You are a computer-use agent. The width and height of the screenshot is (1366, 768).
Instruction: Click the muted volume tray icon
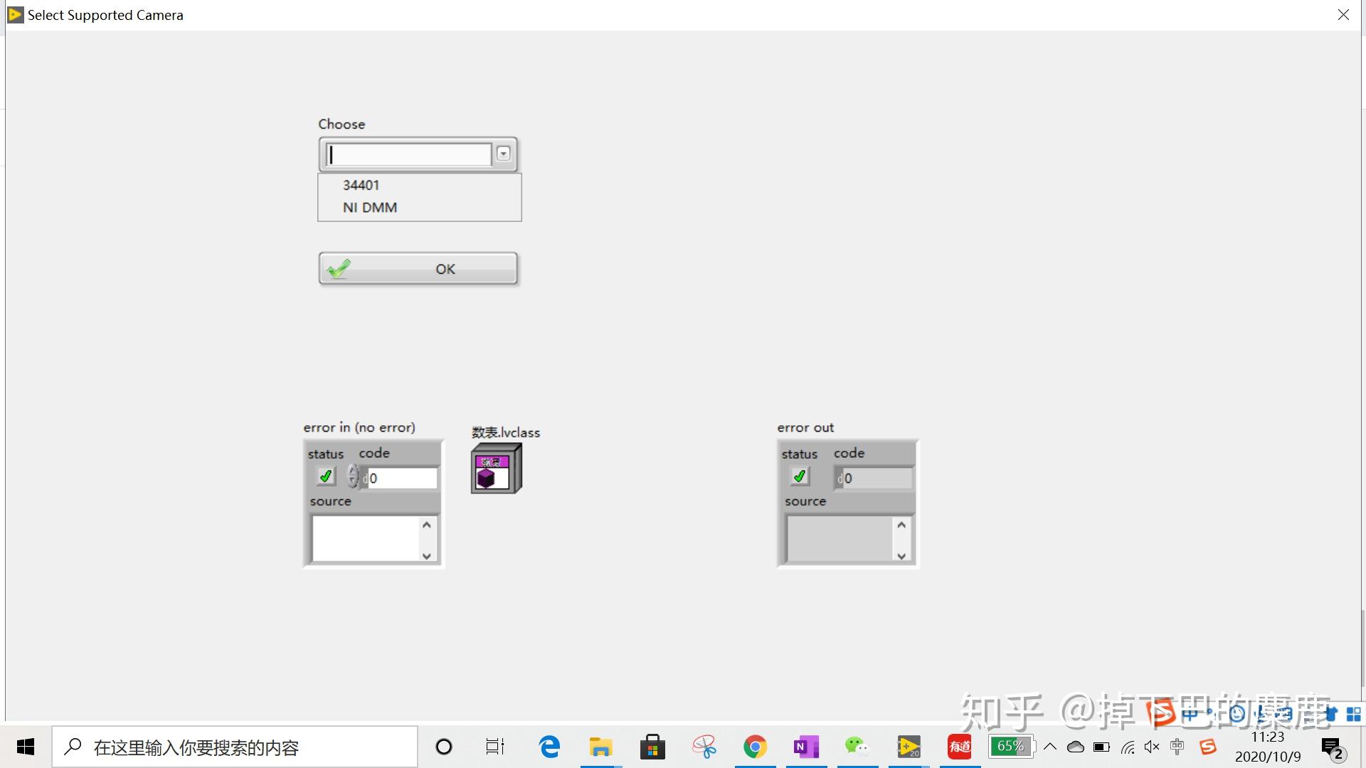(x=1152, y=747)
